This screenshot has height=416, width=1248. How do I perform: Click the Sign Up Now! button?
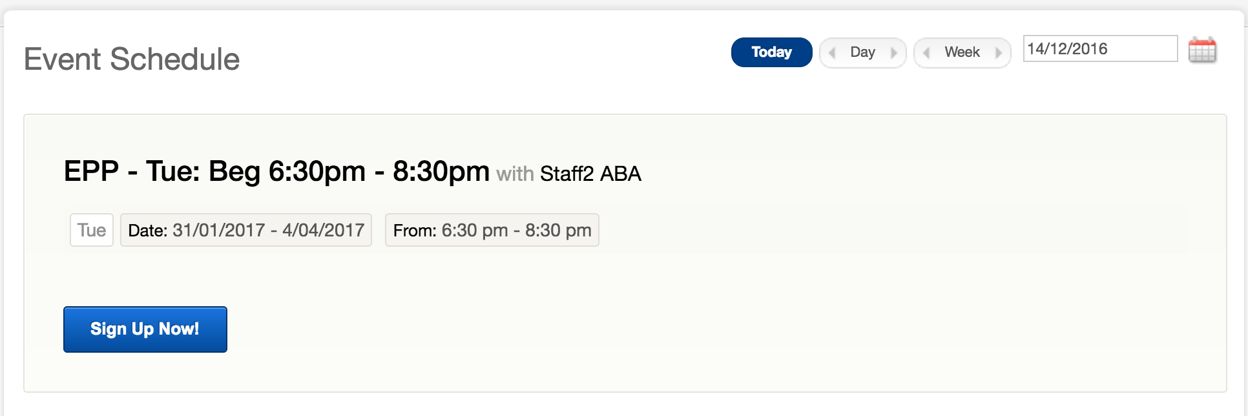coord(145,329)
